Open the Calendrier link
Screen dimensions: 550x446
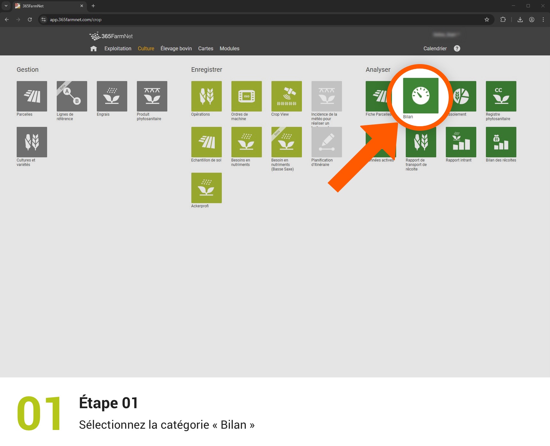[x=435, y=49]
